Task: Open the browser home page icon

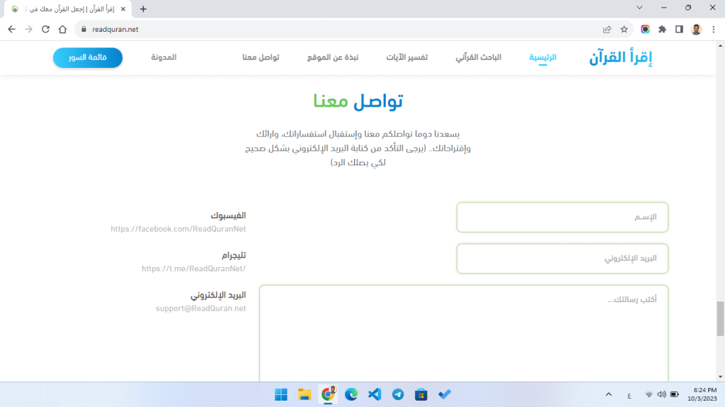Action: 62,29
